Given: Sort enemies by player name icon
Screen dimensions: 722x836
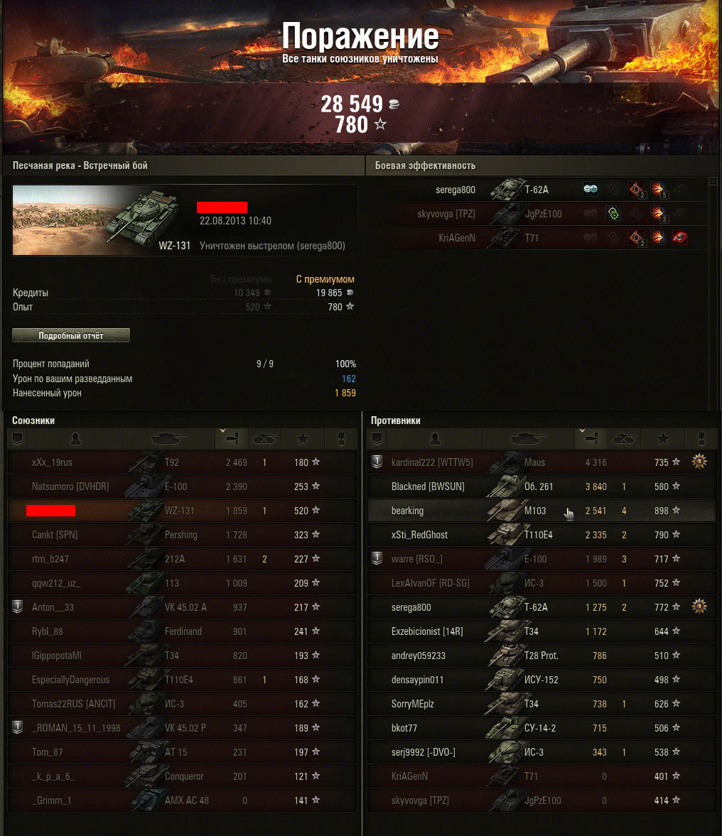Looking at the screenshot, I should click(x=435, y=438).
